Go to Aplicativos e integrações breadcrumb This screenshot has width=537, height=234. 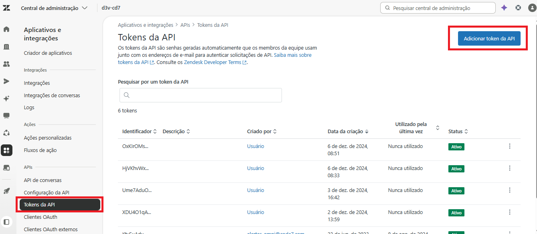pos(146,25)
